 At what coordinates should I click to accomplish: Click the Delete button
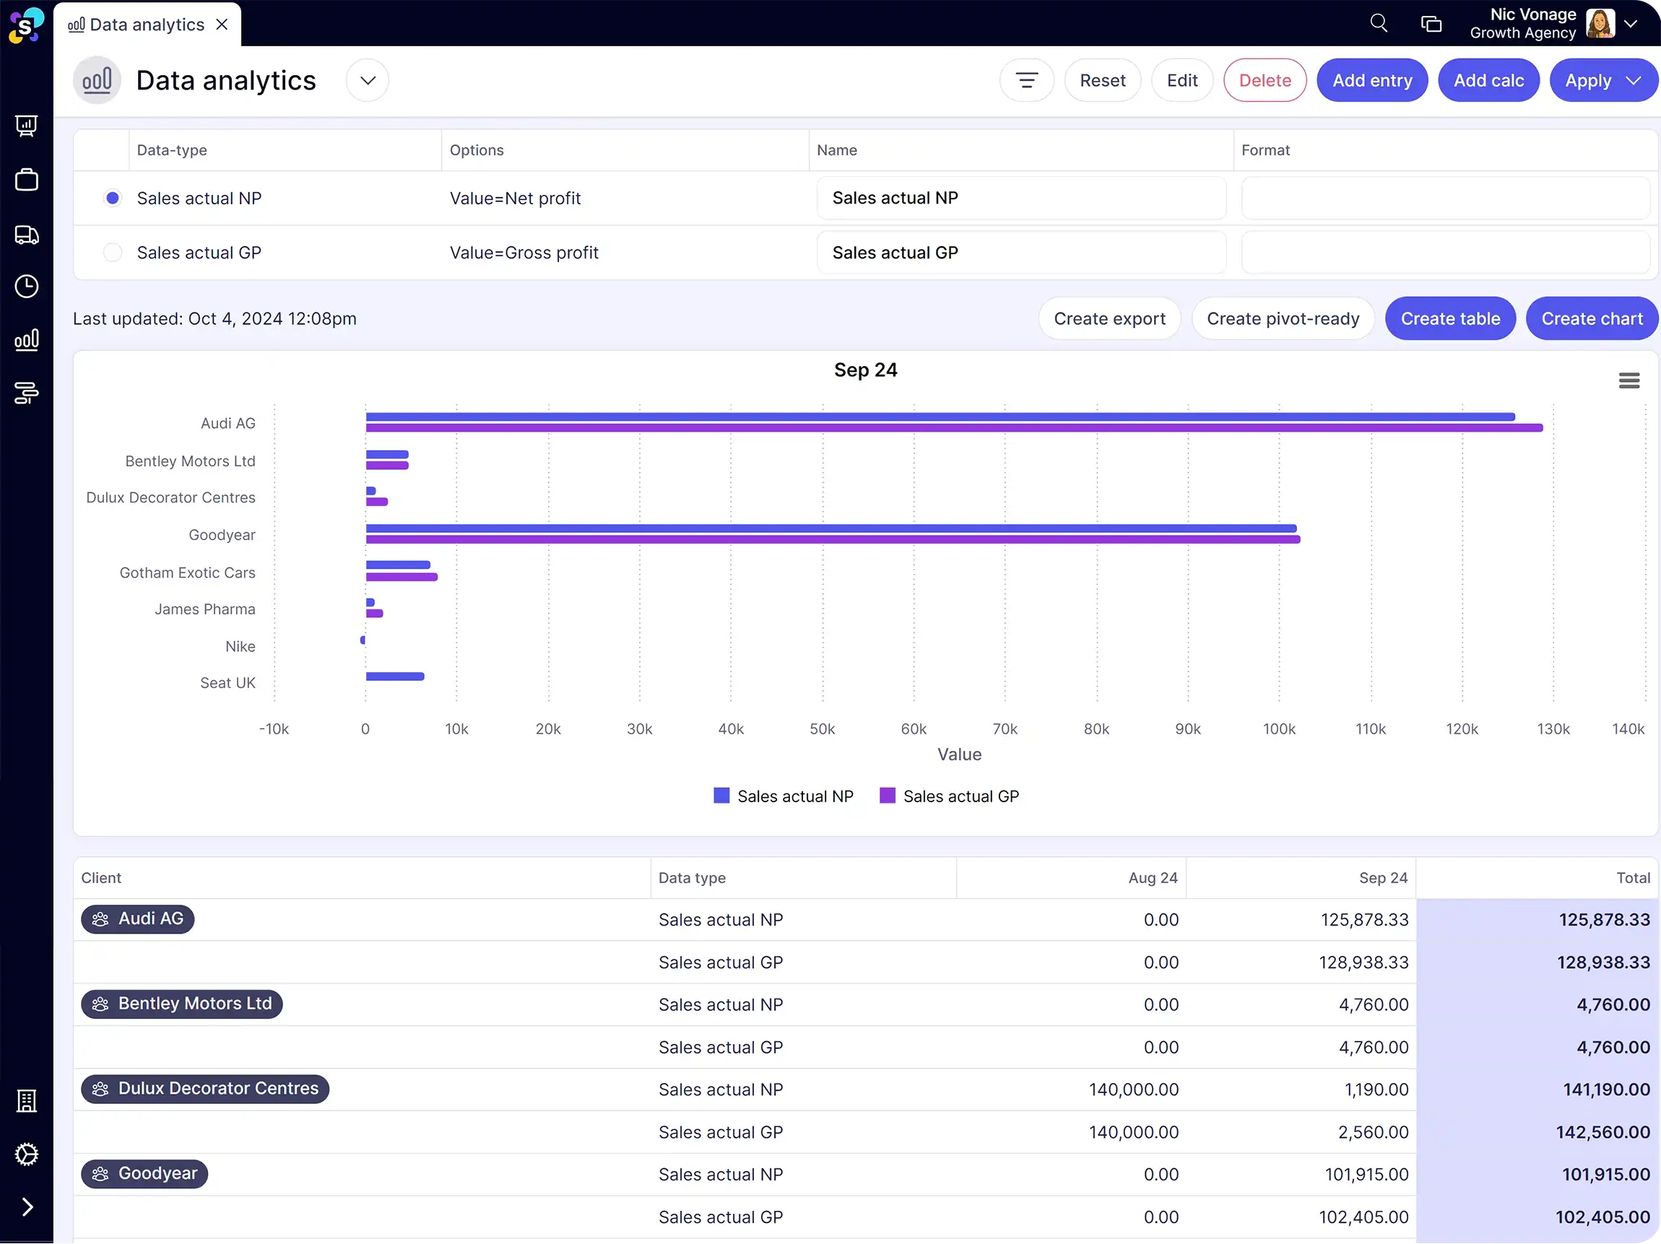point(1265,80)
